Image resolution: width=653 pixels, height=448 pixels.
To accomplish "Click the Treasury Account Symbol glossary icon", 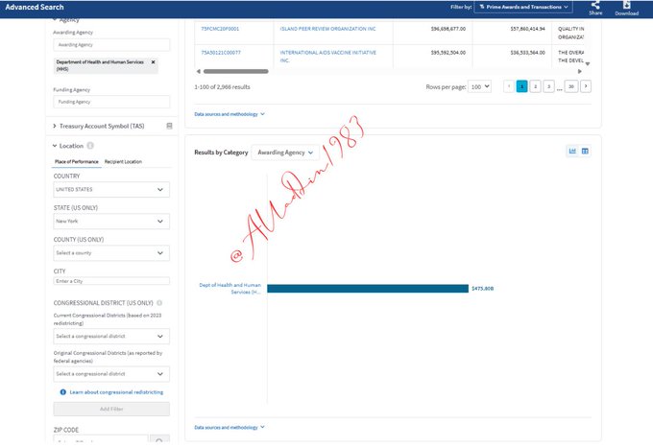I will 169,126.
